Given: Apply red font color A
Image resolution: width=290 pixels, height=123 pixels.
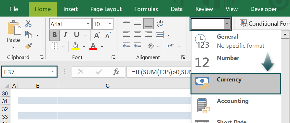Looking at the screenshot, I should [x=93, y=46].
